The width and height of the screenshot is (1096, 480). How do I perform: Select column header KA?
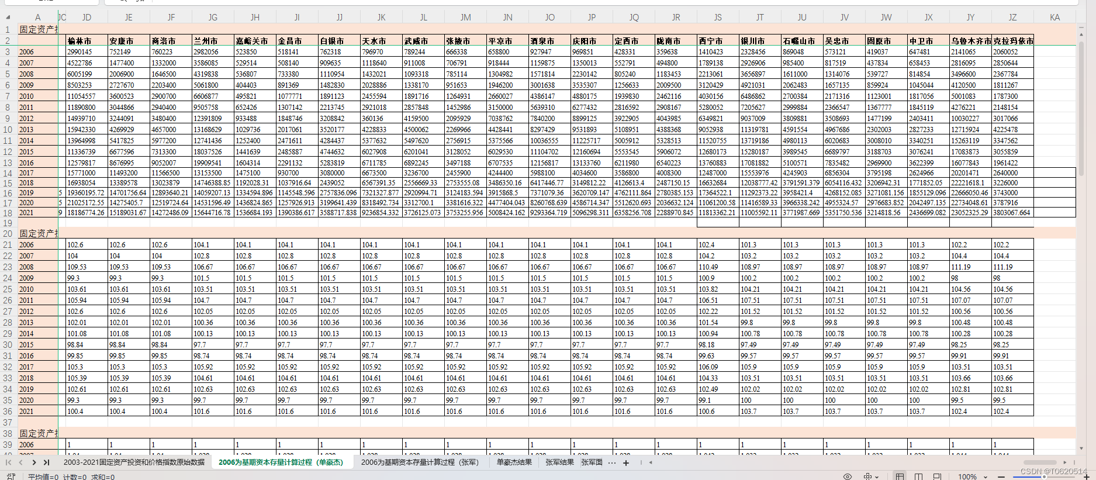pos(1054,17)
